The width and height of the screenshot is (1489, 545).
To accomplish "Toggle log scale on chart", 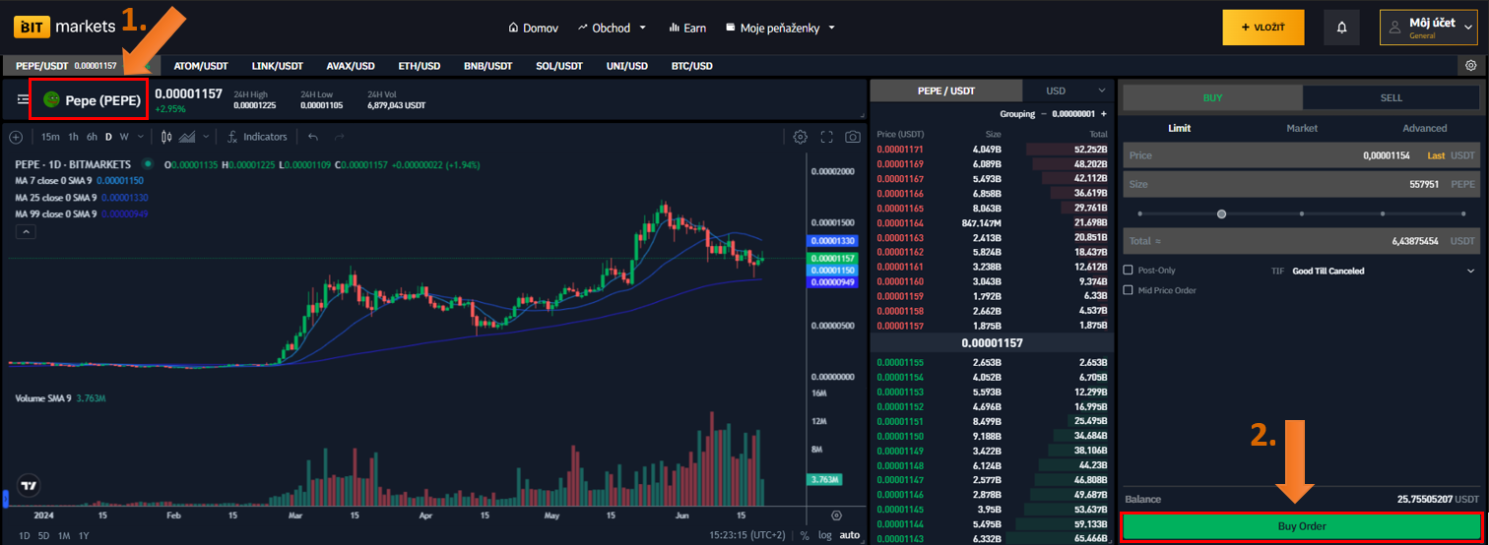I will coord(825,535).
